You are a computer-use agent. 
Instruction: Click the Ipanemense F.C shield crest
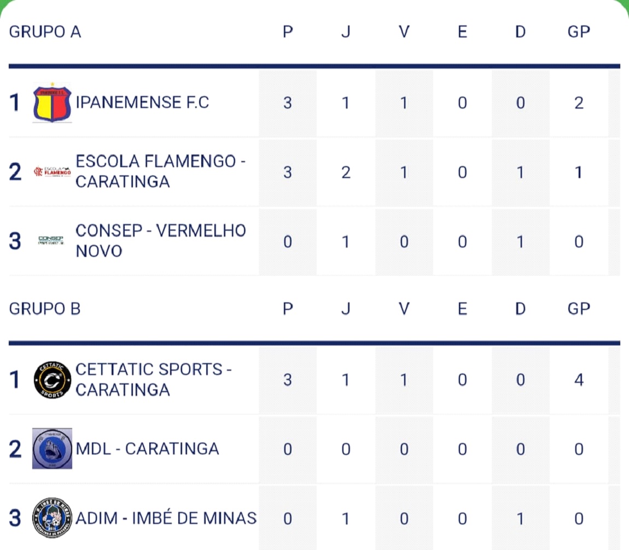click(x=52, y=102)
